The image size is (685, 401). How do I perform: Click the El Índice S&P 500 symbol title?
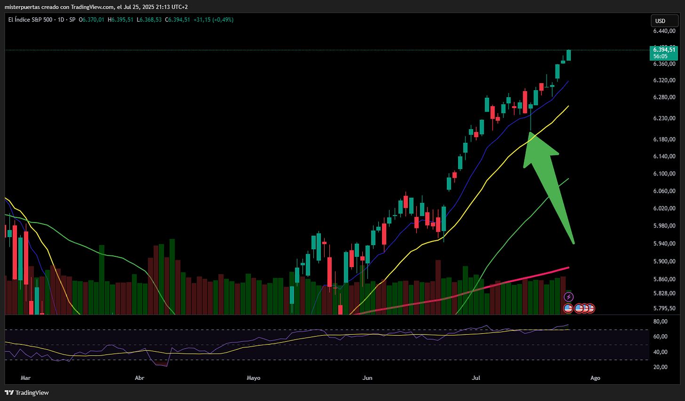click(x=31, y=20)
